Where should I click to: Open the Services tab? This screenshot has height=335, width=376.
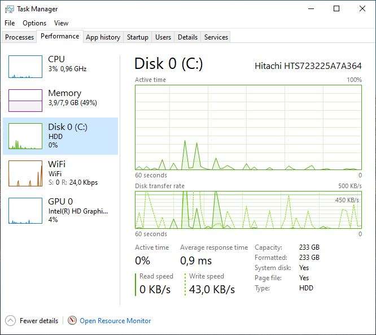click(x=216, y=37)
